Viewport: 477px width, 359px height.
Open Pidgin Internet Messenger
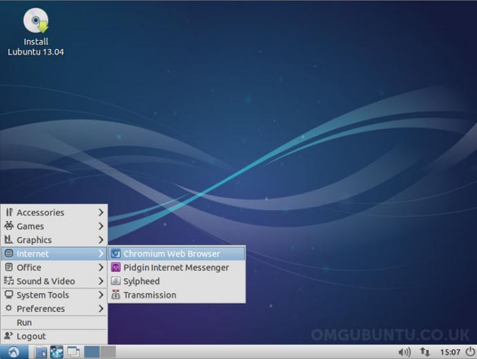click(x=177, y=267)
